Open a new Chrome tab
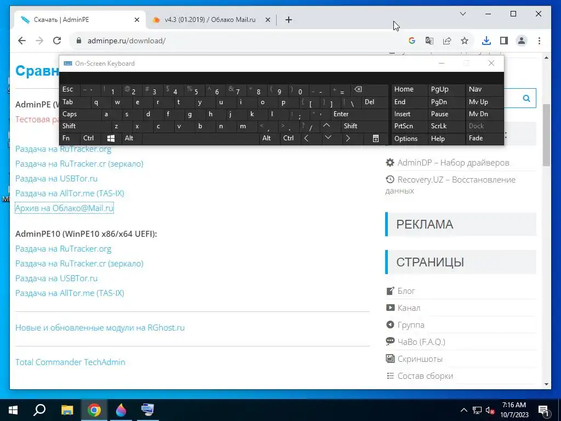 click(289, 20)
